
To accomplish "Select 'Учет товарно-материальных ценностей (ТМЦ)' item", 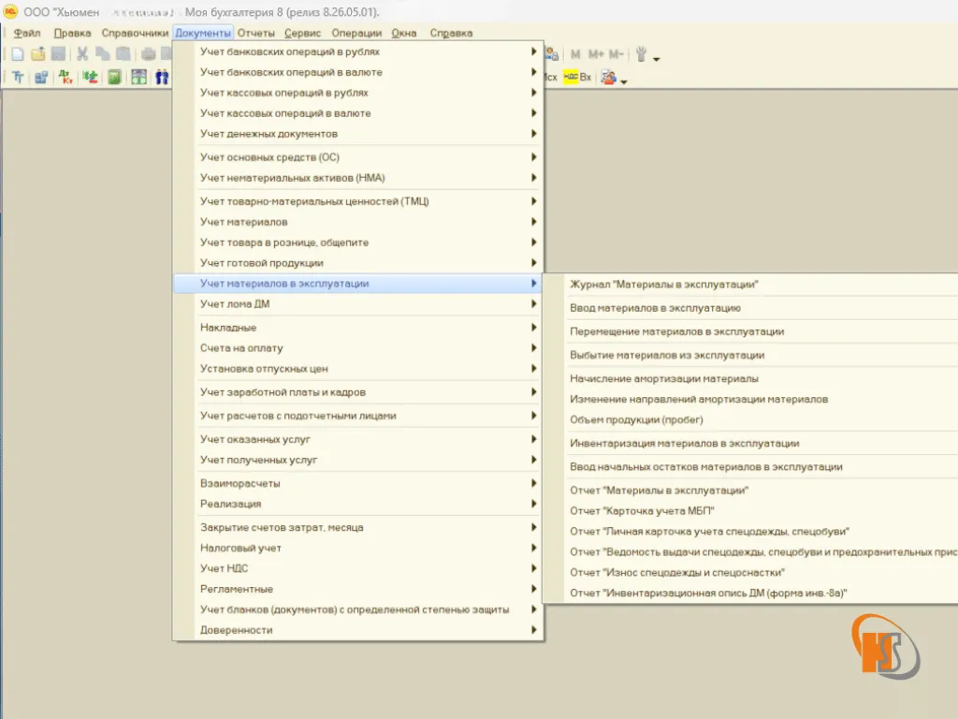I will (358, 201).
